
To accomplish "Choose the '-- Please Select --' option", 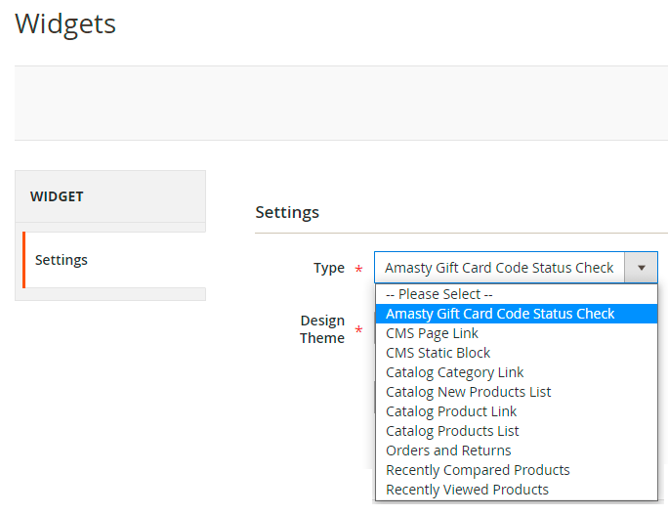I will coord(439,294).
